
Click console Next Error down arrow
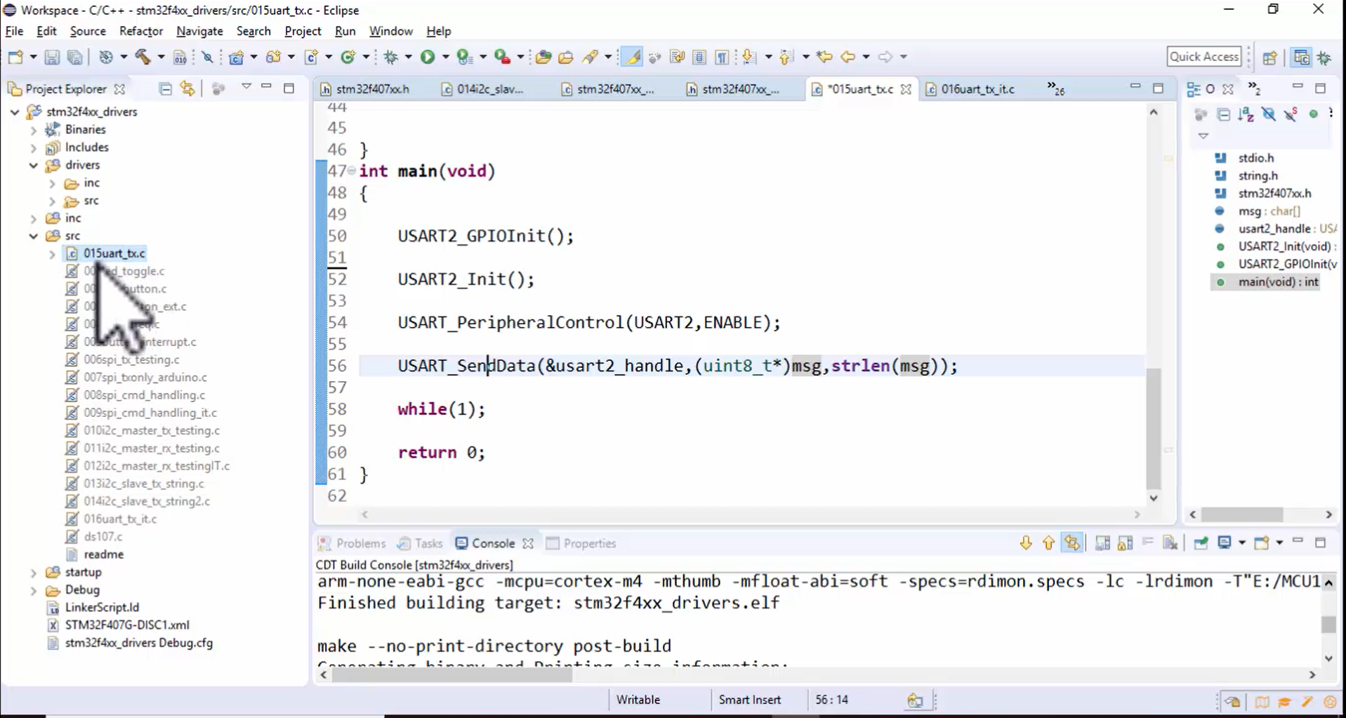(x=1026, y=543)
